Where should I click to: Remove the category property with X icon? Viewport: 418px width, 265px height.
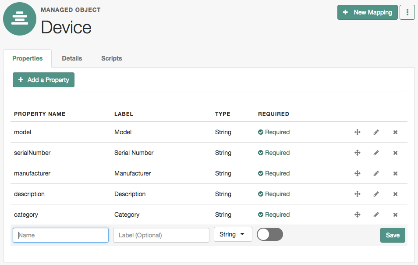point(395,215)
